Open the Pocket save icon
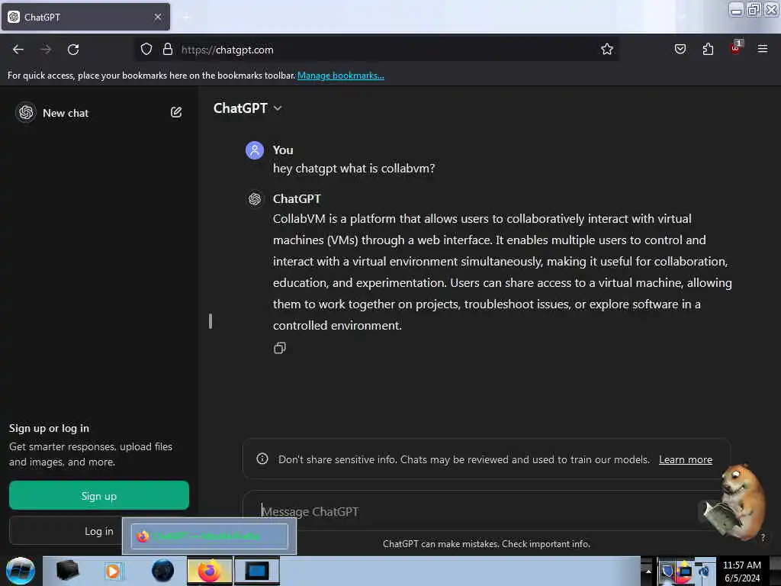The image size is (781, 586). pyautogui.click(x=680, y=49)
